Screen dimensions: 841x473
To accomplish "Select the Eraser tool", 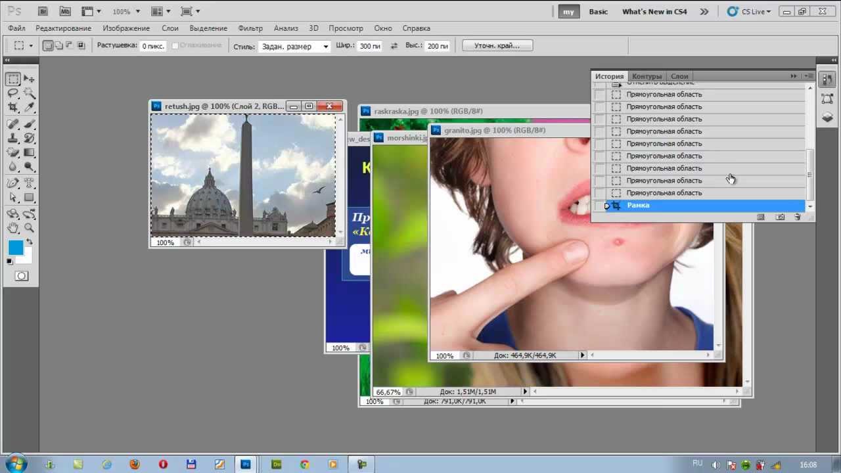I will coord(13,152).
